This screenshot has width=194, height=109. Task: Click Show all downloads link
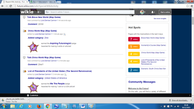(x=180, y=100)
